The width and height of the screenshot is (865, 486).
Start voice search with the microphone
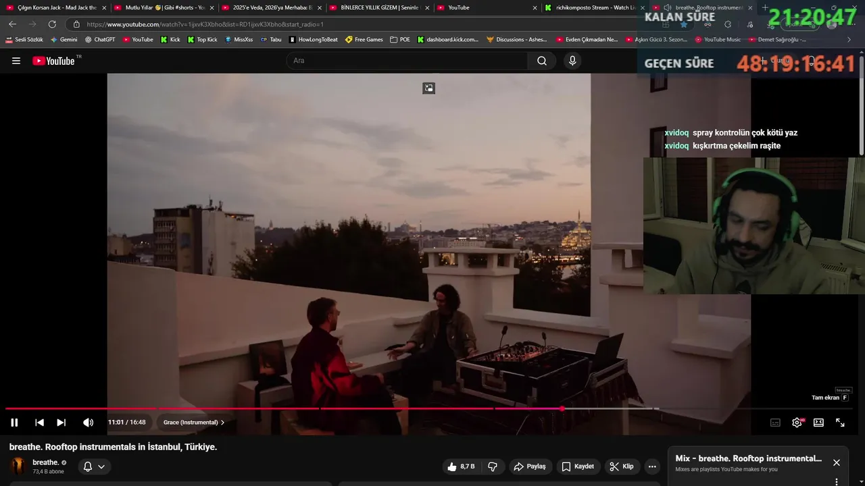pyautogui.click(x=572, y=61)
